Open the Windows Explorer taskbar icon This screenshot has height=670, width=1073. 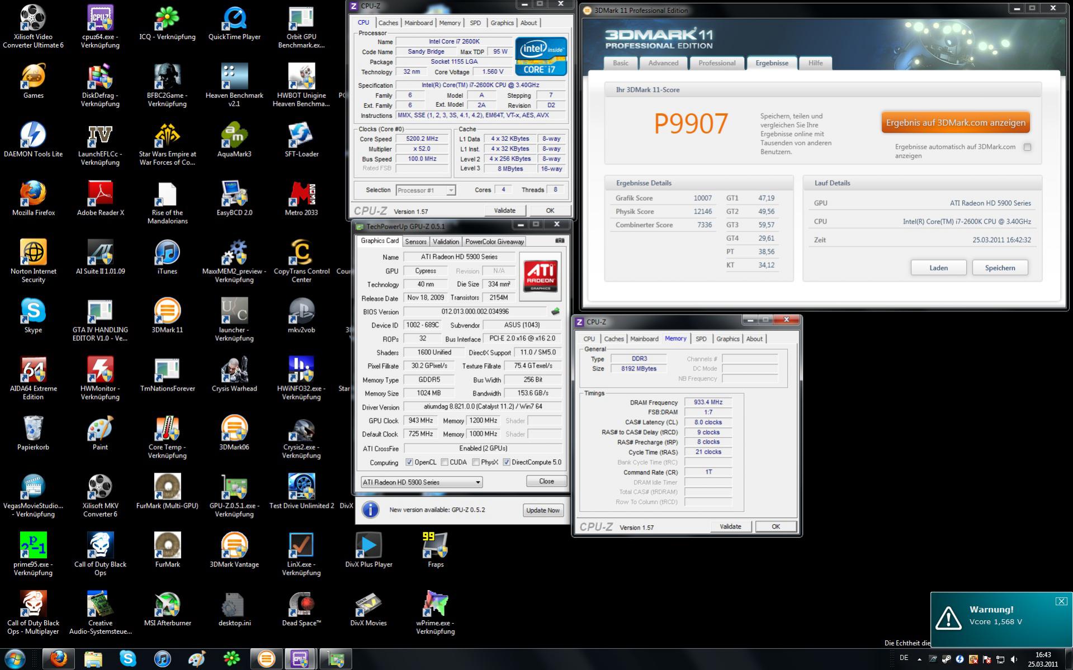pyautogui.click(x=93, y=659)
